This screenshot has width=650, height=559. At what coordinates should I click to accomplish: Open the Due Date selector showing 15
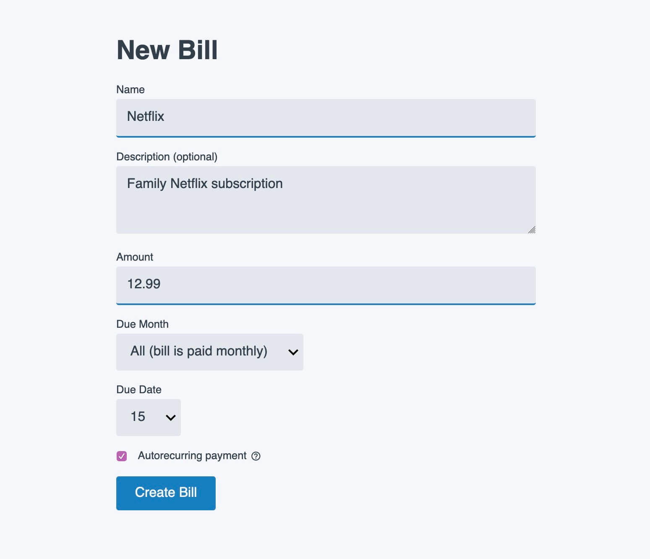coord(148,417)
